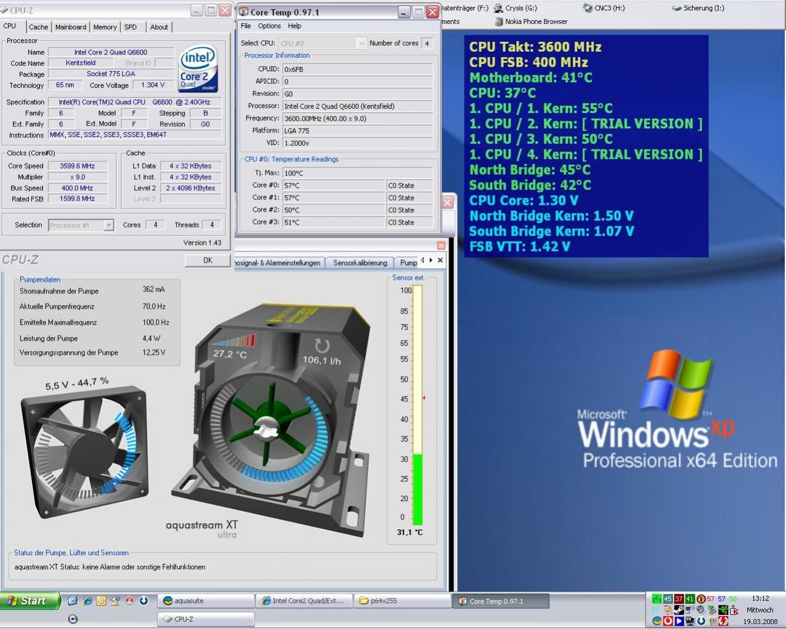Viewport: 786px width, 629px height.
Task: Open the Datenträger (F:) desktop icon
Action: [x=465, y=8]
